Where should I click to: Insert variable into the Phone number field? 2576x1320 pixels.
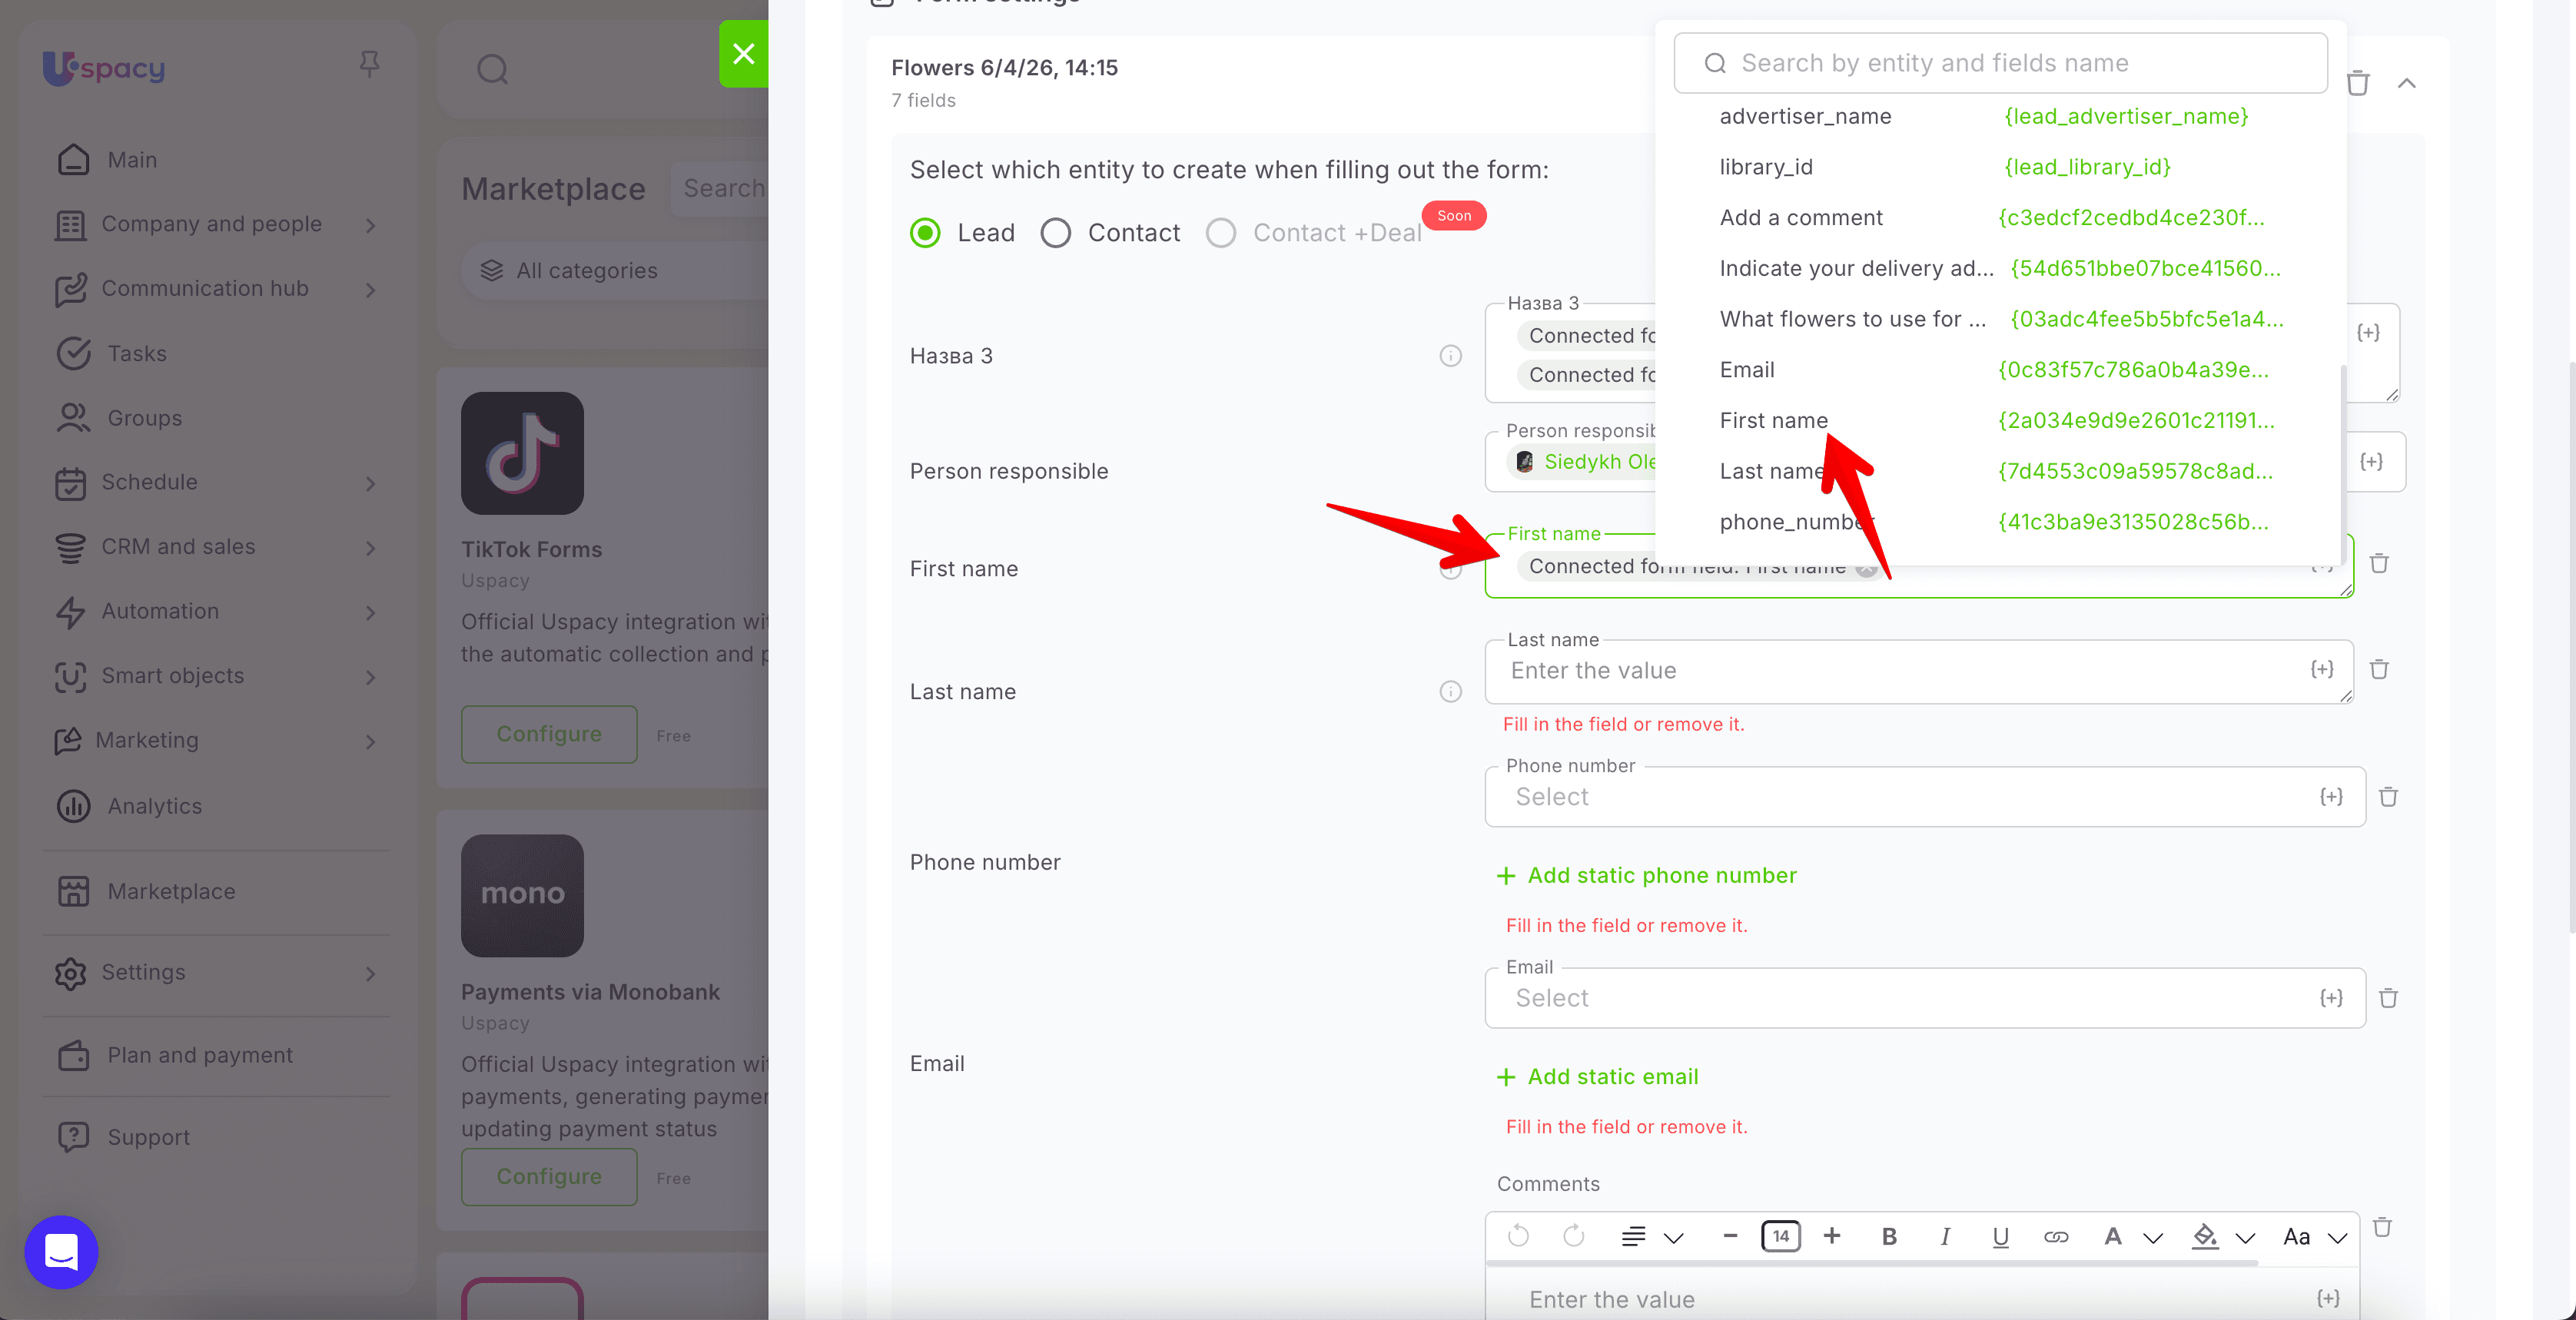click(x=2331, y=797)
